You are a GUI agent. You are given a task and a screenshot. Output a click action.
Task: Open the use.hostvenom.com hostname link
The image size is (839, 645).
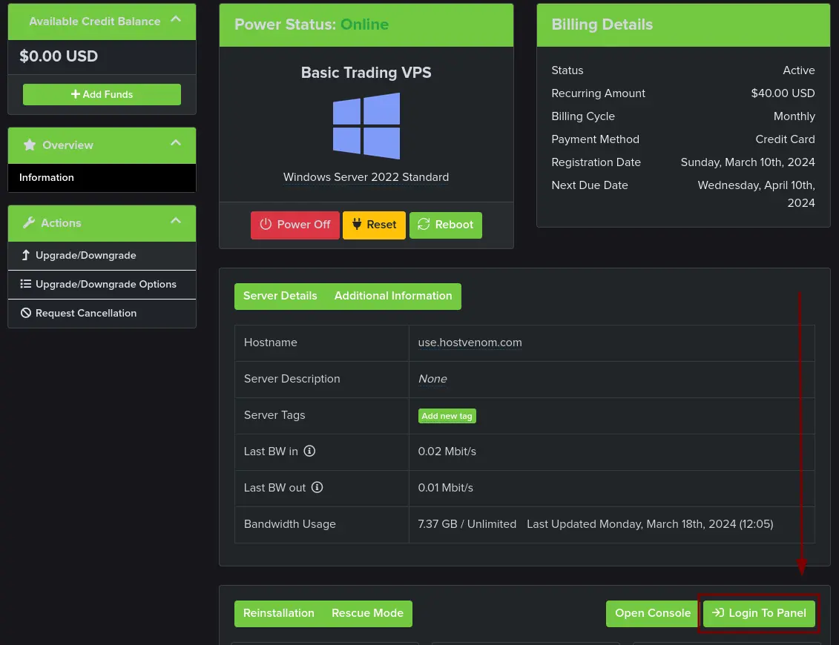470,343
